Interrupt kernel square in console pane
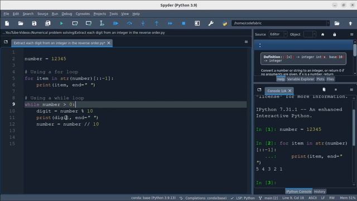Viewport: 357px width, 201px height. (336, 90)
